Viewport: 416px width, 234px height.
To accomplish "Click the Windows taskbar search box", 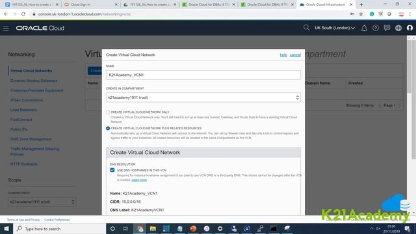I will (59, 228).
